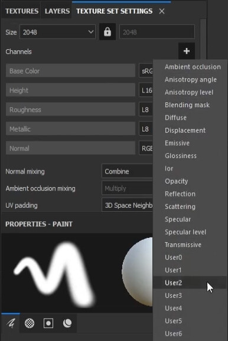Click the panel's vertical scrollbar
This screenshot has height=341, width=228.
point(203,39)
